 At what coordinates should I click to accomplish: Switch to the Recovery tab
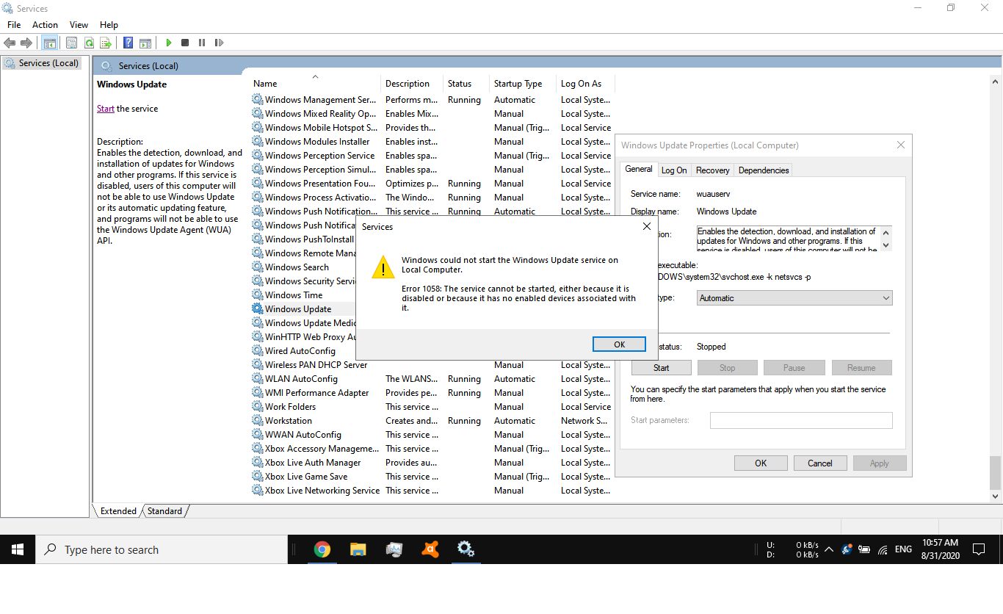(x=712, y=170)
